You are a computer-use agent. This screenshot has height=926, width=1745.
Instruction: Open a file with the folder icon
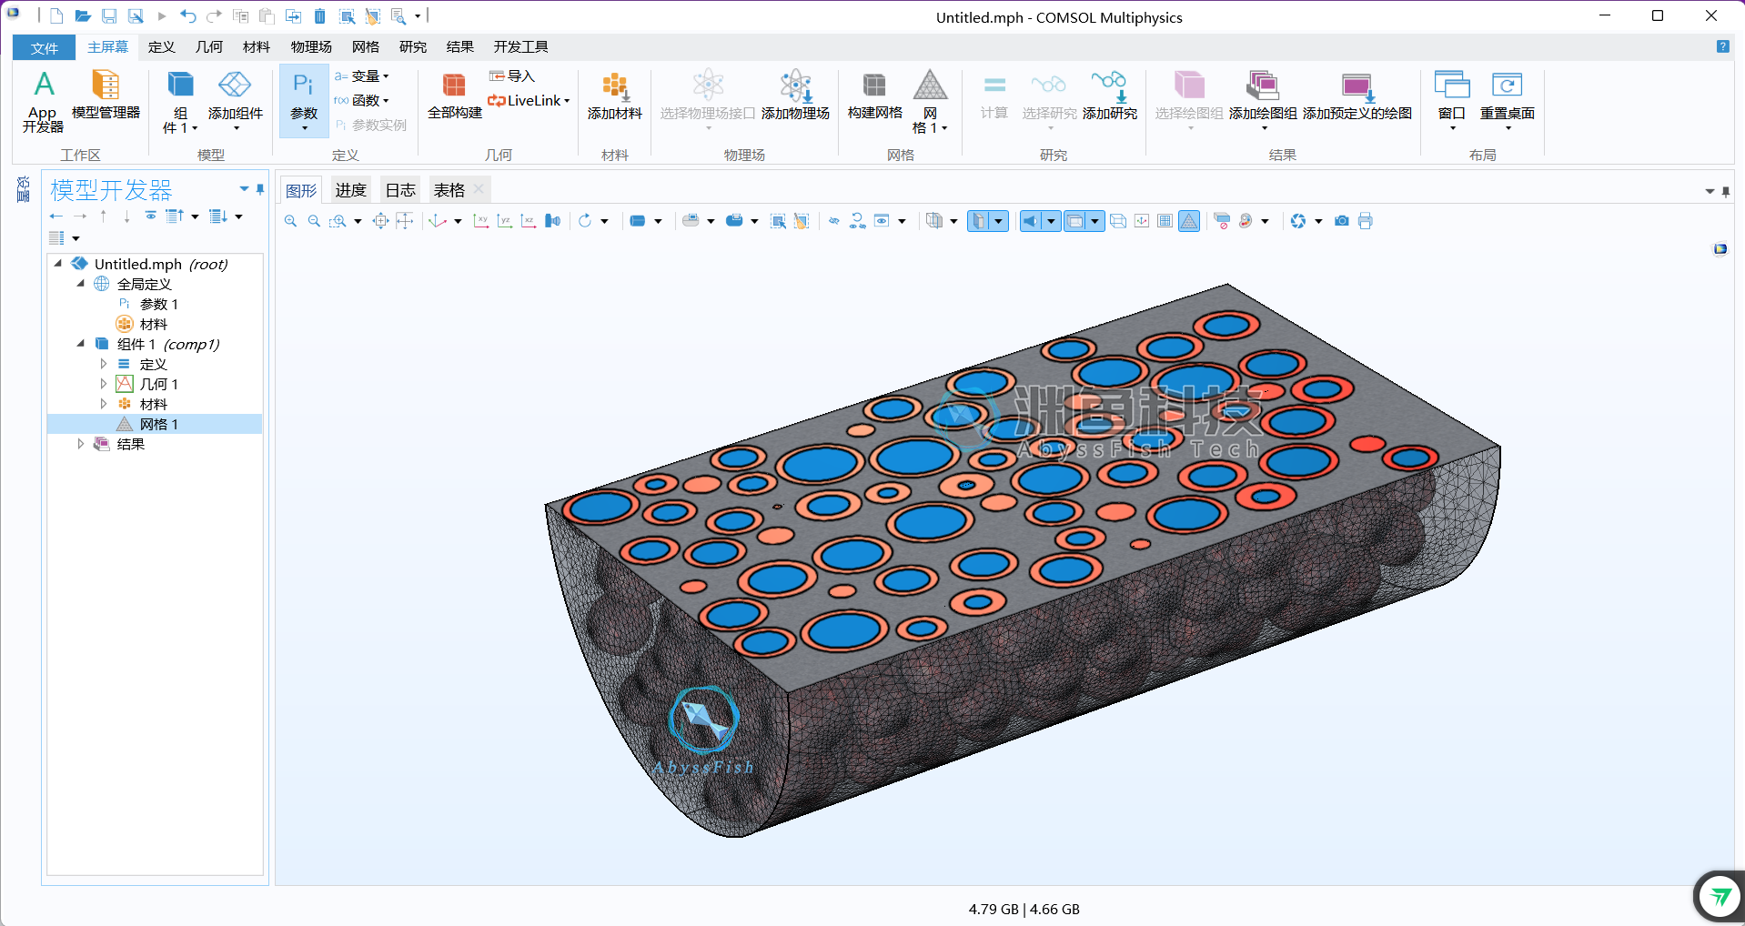click(82, 16)
